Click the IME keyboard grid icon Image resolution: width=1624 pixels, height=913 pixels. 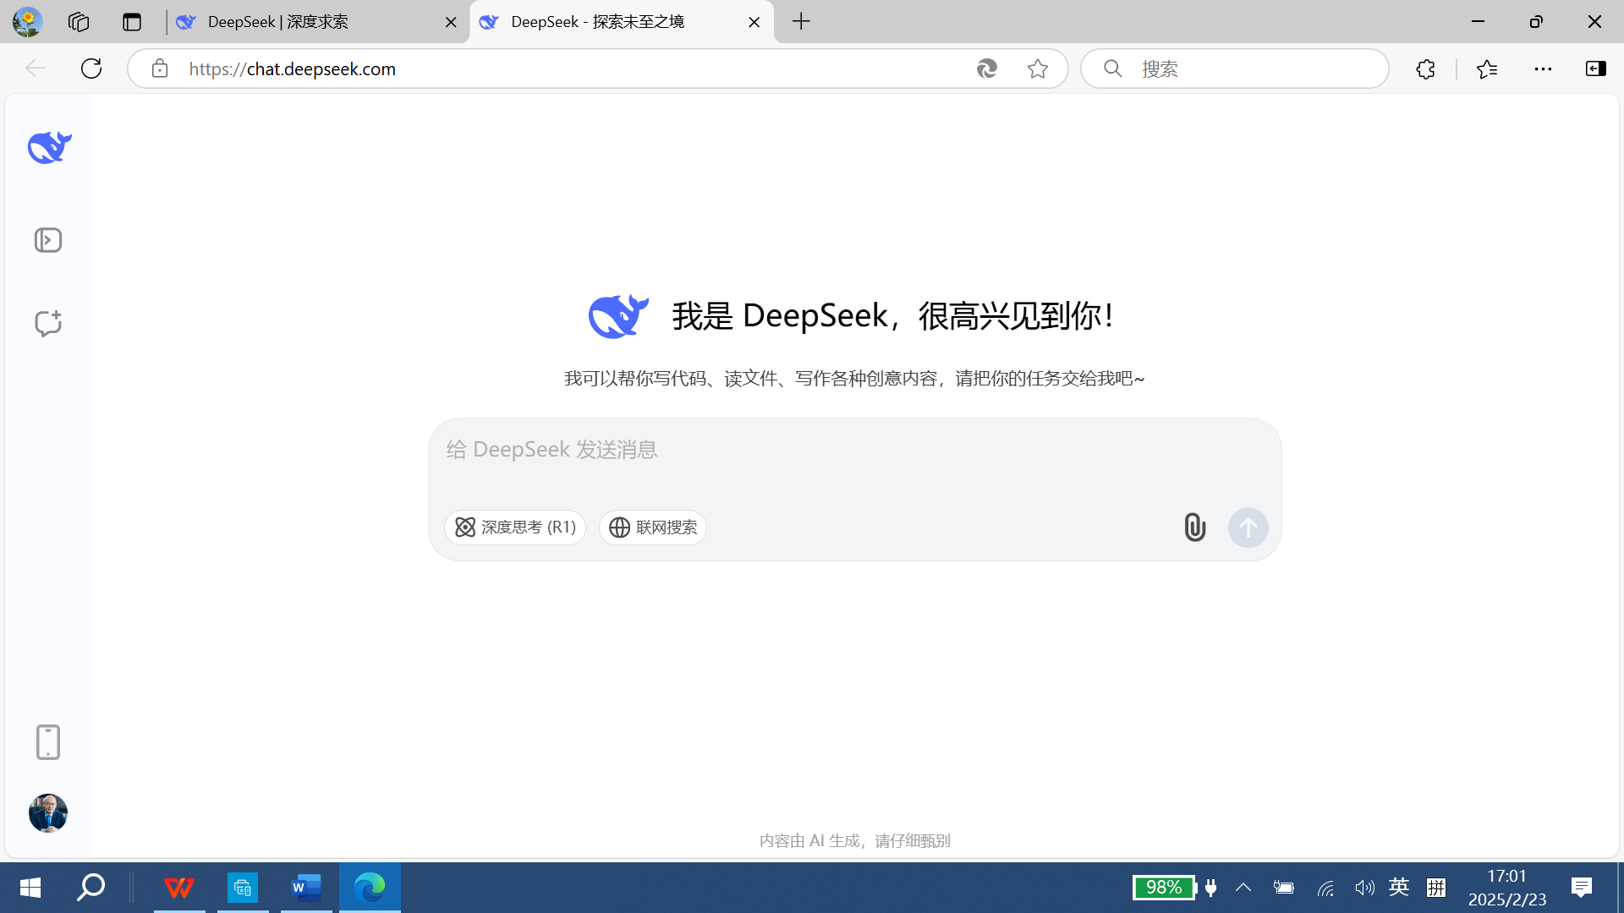1436,888
